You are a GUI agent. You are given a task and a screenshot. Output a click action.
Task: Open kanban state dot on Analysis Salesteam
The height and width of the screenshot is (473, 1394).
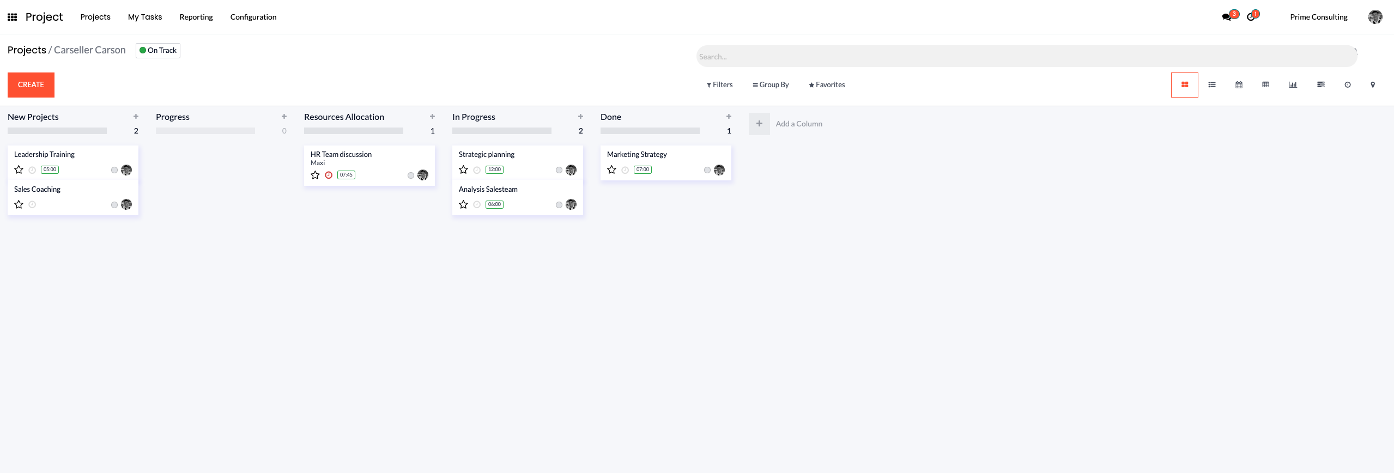click(x=559, y=205)
